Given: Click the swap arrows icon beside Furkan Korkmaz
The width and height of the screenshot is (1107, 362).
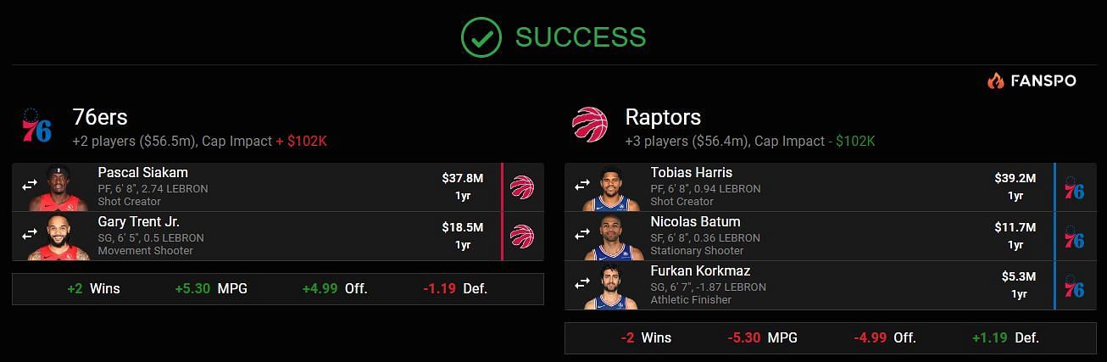Looking at the screenshot, I should point(582,284).
